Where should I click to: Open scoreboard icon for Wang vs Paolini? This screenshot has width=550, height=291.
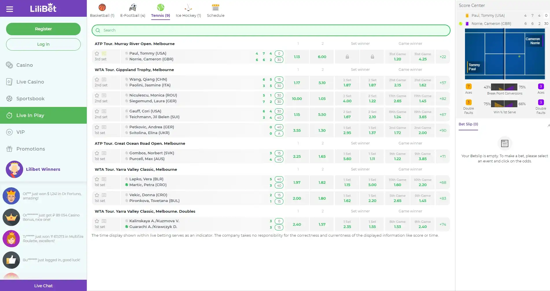click(104, 79)
